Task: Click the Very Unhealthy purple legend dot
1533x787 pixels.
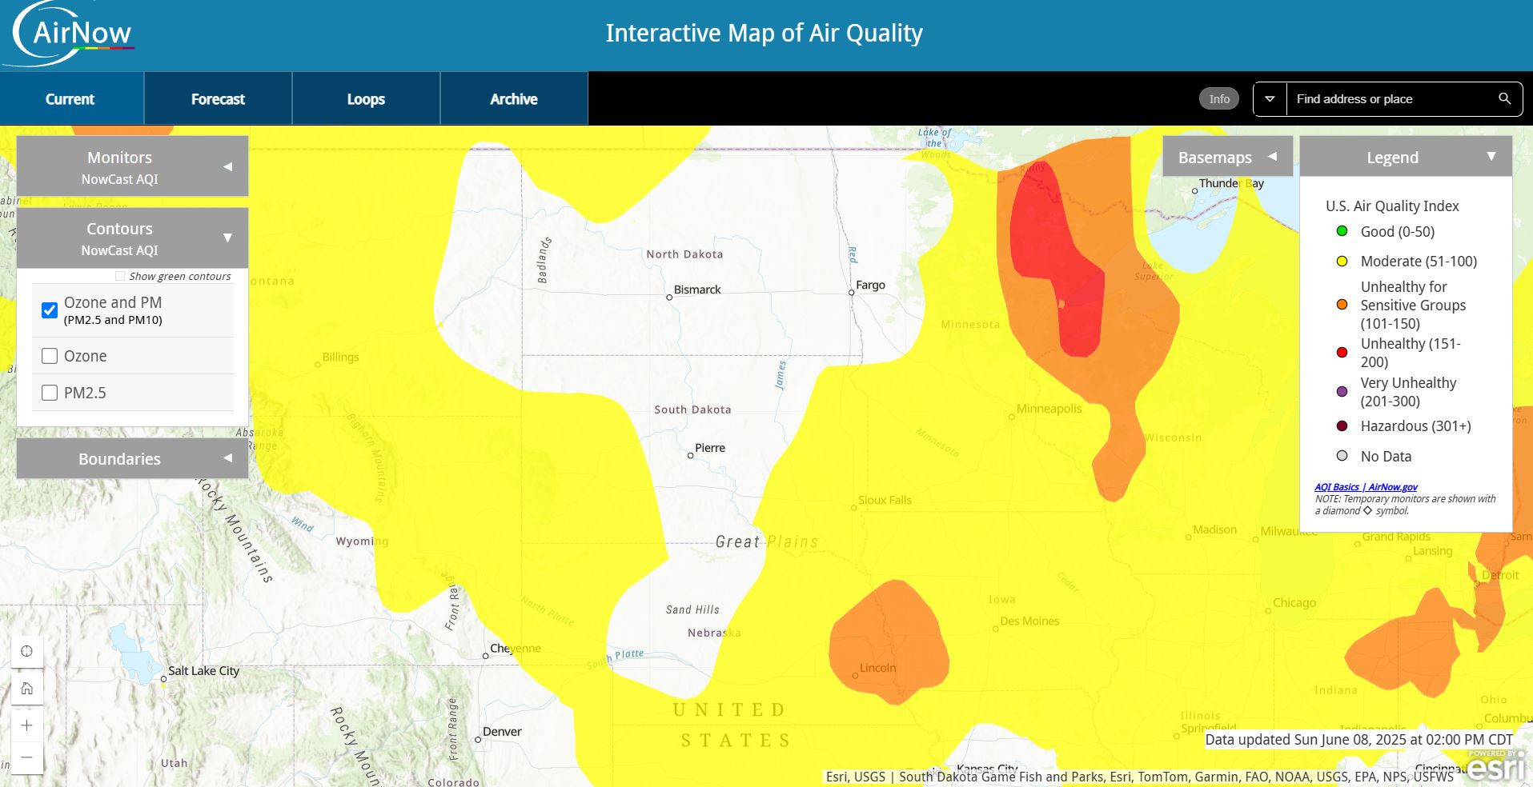Action: (x=1342, y=392)
